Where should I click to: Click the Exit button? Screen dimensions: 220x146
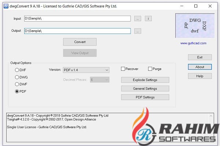point(200,57)
